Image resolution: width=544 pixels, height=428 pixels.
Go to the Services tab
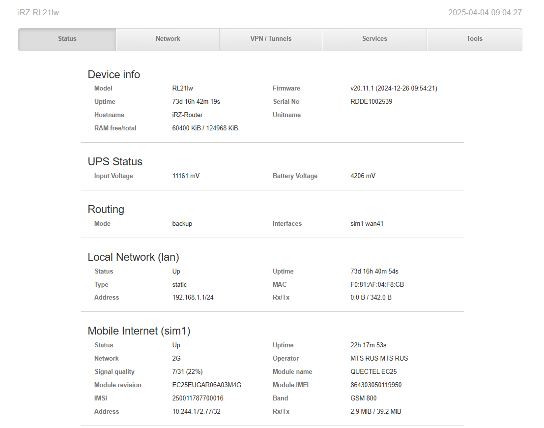(x=374, y=39)
